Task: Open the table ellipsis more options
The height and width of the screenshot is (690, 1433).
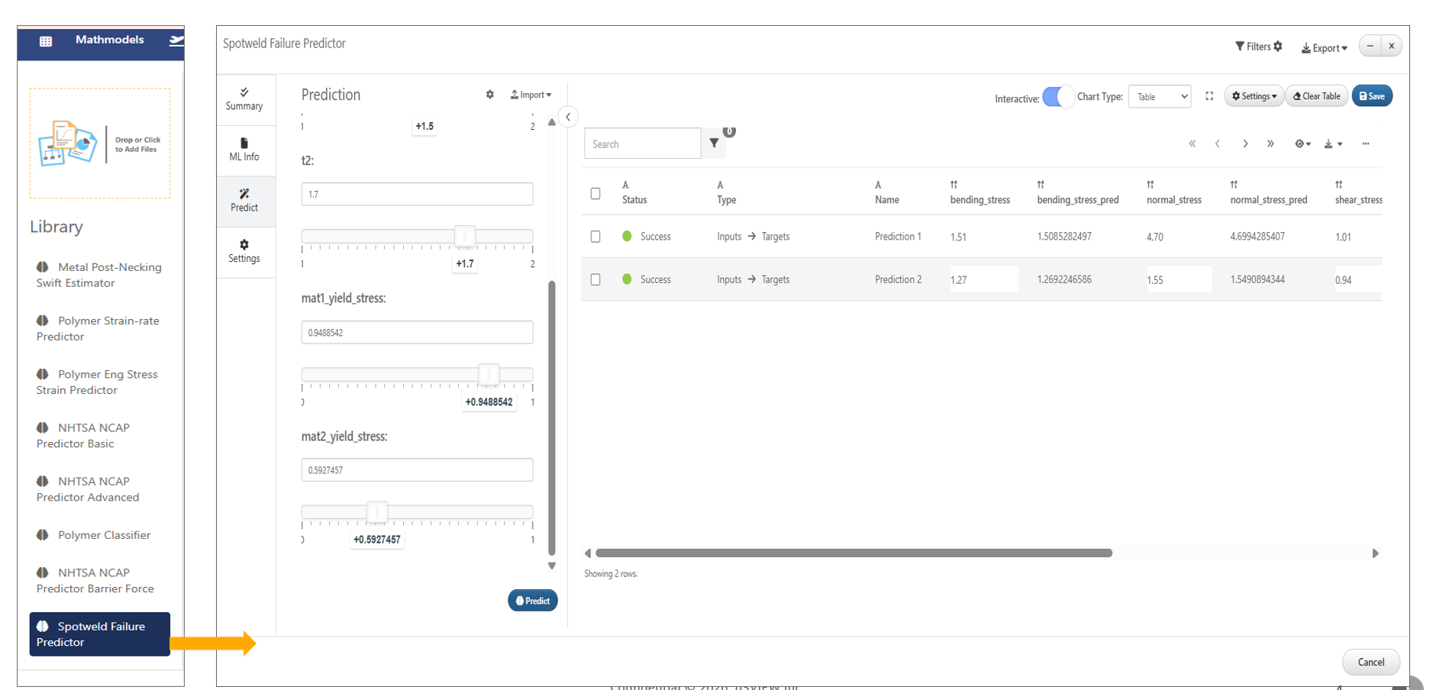Action: coord(1366,143)
